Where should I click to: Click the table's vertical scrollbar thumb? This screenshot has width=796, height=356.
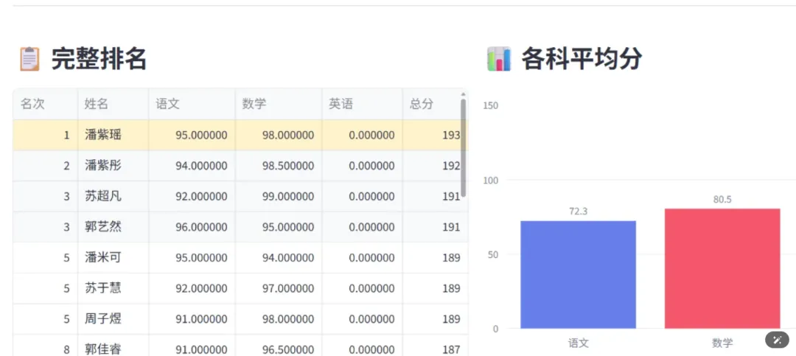(x=463, y=148)
